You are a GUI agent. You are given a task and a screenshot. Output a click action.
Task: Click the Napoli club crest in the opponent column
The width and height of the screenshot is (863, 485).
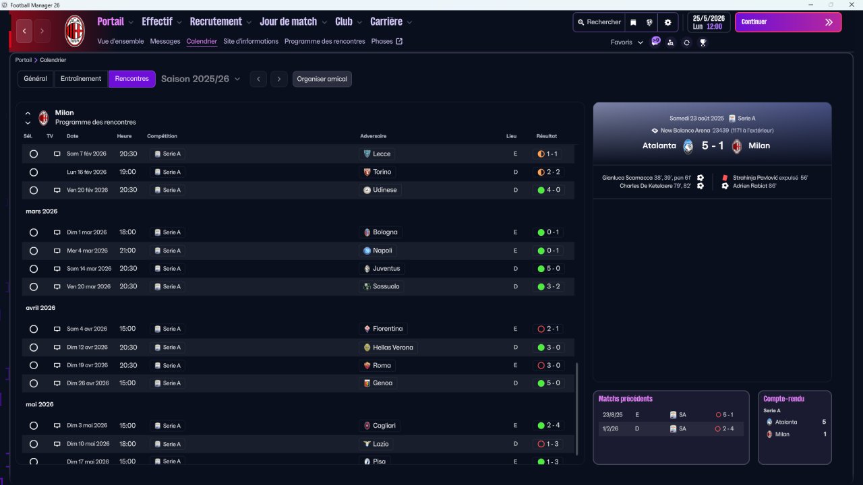367,251
